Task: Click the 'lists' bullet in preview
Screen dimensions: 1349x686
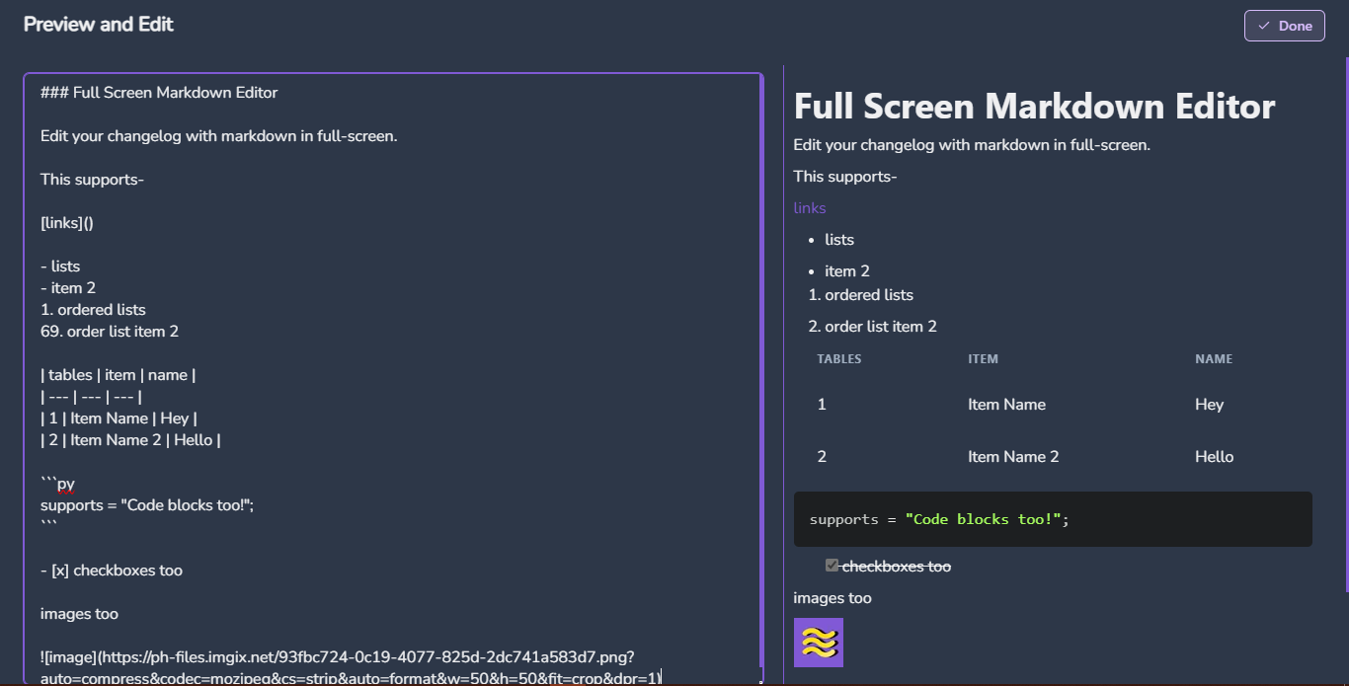Action: [839, 240]
